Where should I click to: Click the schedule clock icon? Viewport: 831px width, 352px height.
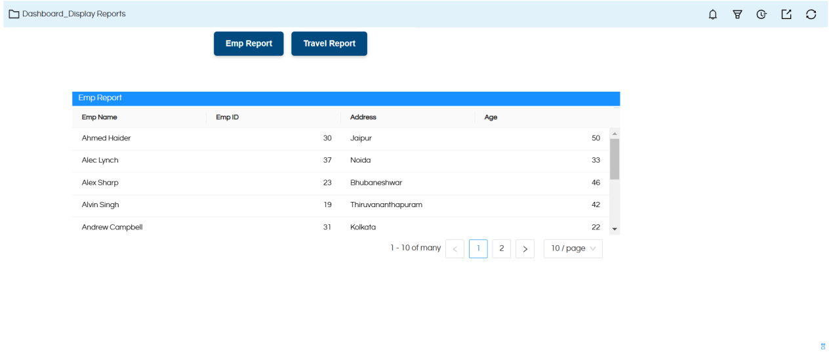coord(761,14)
